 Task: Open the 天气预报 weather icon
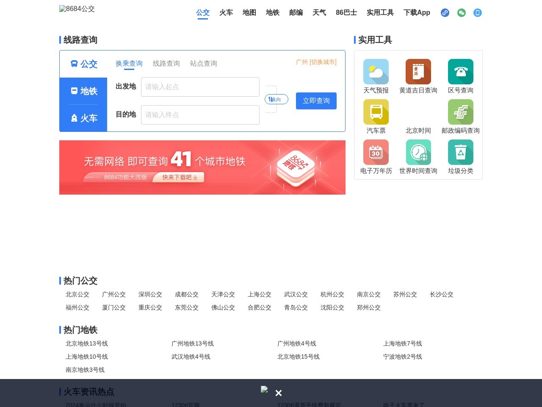[x=376, y=72]
